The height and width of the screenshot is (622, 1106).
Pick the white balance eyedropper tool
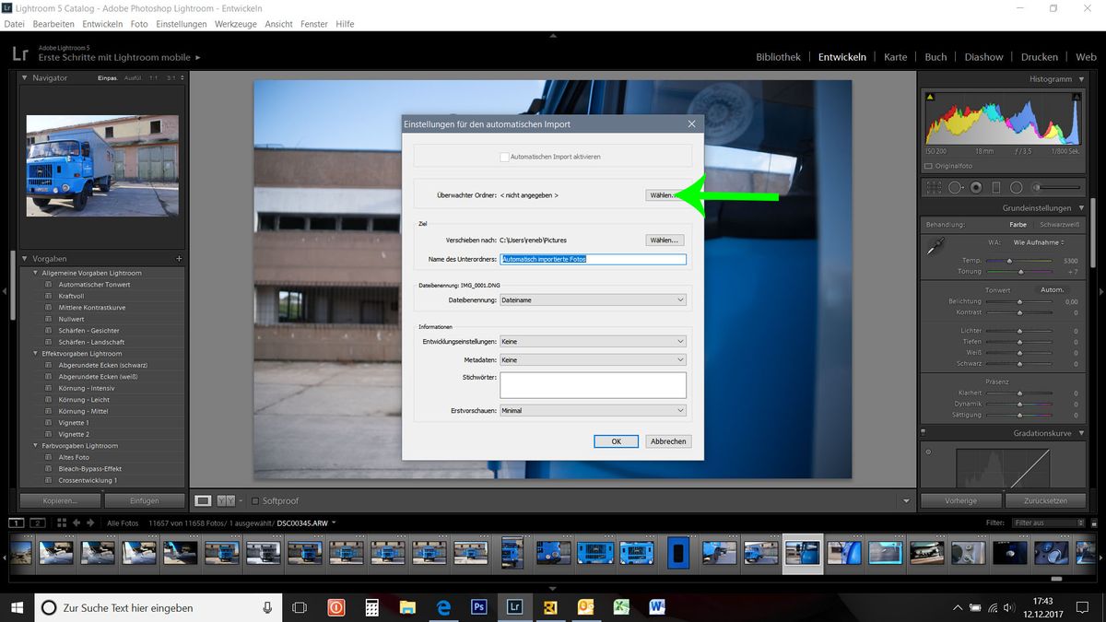[935, 247]
